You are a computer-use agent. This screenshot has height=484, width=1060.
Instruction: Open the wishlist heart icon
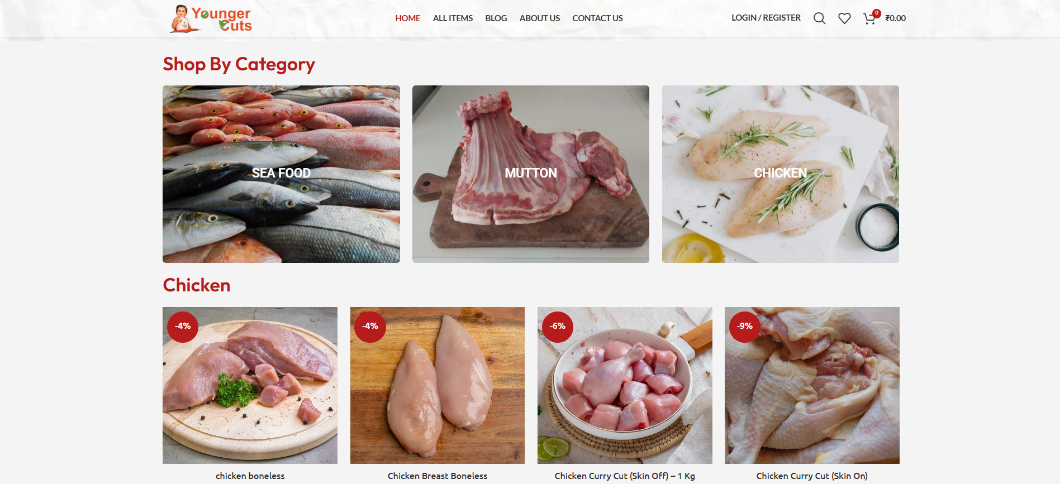[844, 18]
